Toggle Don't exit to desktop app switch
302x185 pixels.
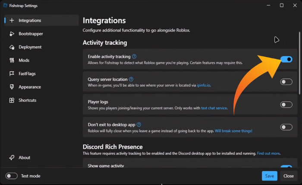pyautogui.click(x=286, y=127)
